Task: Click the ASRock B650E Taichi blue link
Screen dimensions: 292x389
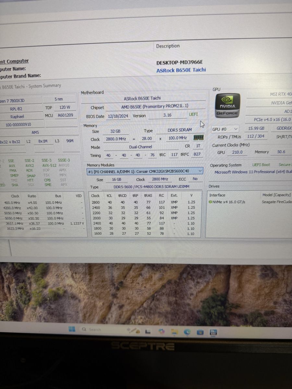Action: (x=181, y=70)
